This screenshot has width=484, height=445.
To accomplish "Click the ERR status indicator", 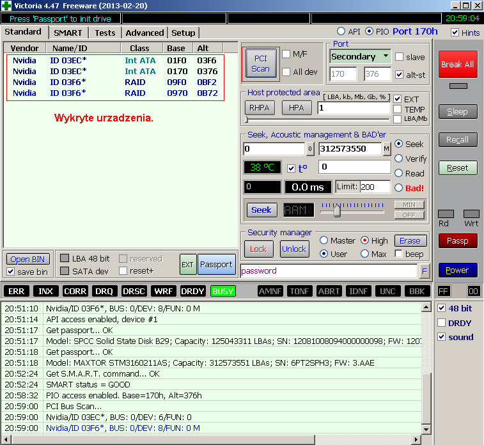I will pos(16,291).
